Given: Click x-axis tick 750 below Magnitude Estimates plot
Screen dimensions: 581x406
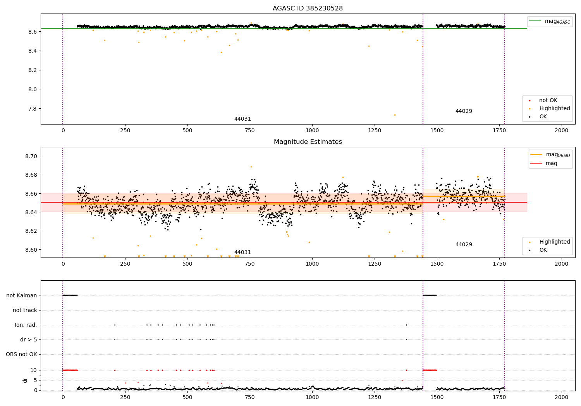Looking at the screenshot, I should [x=250, y=264].
